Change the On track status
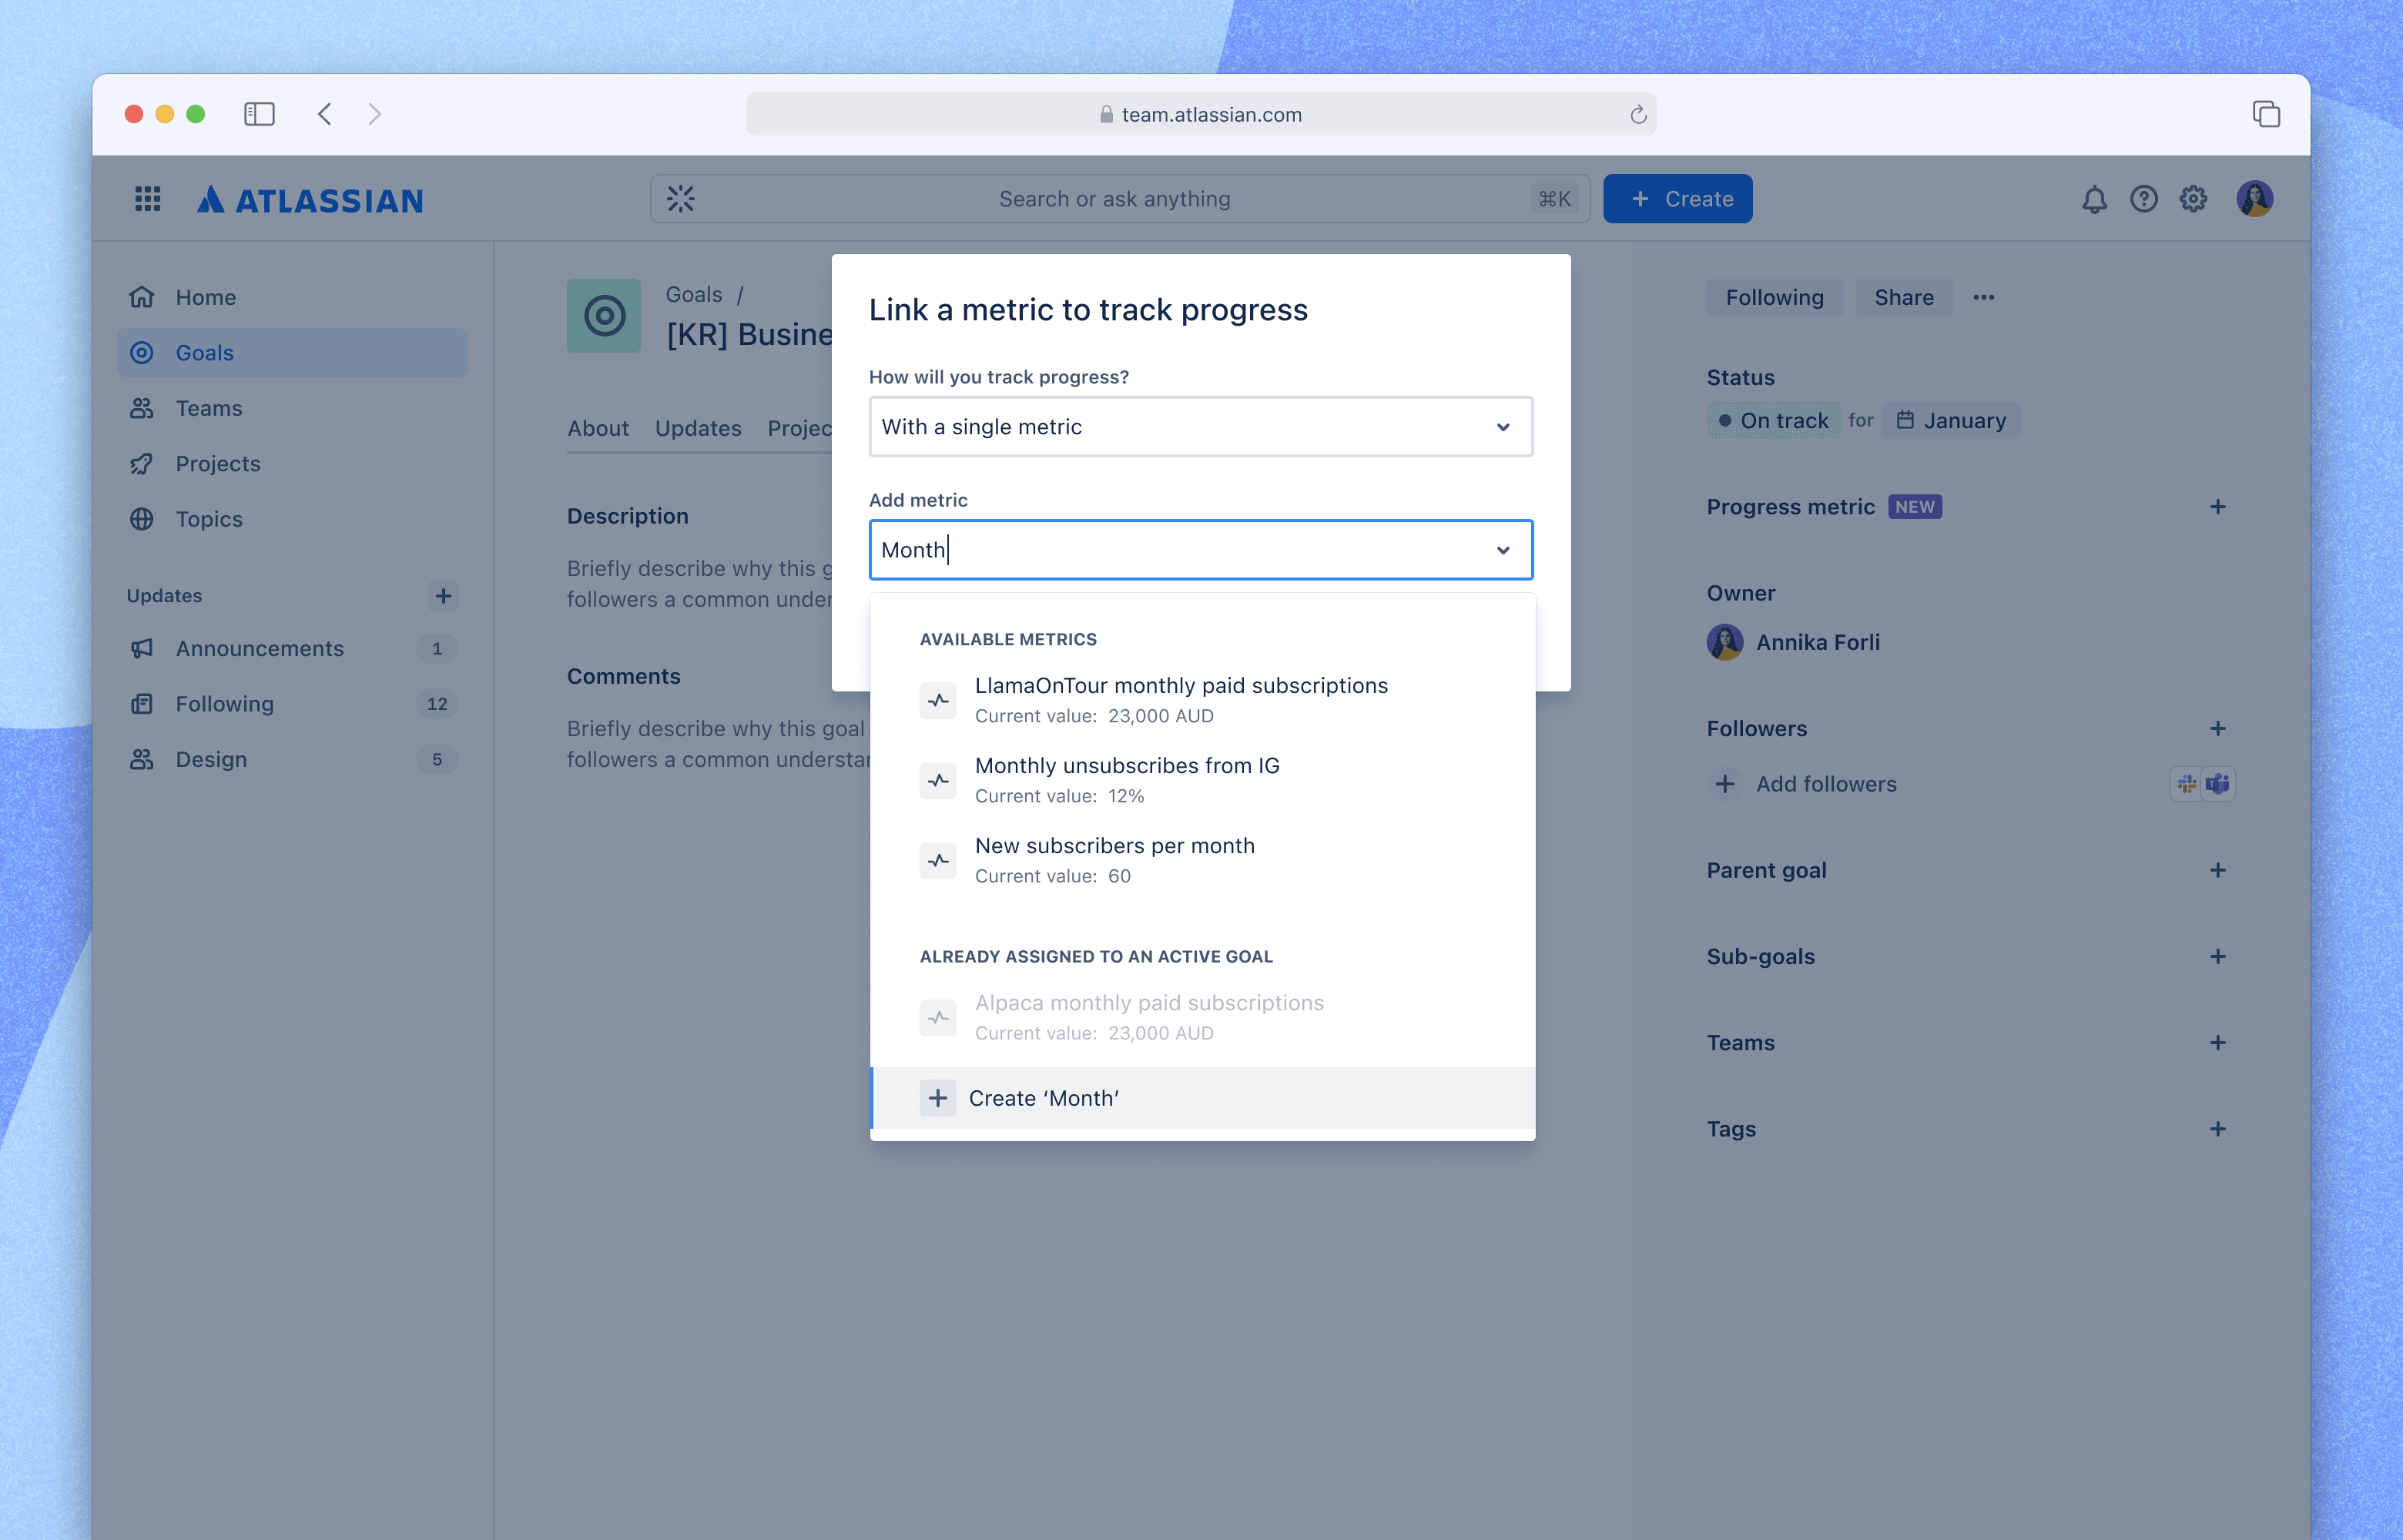2403x1540 pixels. coord(1773,421)
